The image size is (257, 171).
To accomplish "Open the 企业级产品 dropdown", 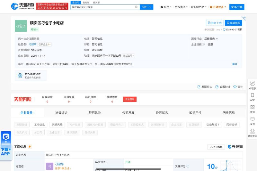I will coord(199,7).
